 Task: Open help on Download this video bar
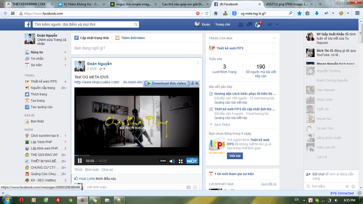192,83
